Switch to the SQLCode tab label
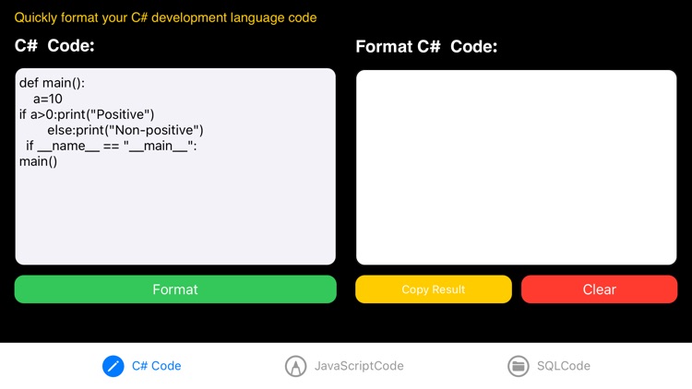Viewport: 692px width, 389px height. [564, 366]
